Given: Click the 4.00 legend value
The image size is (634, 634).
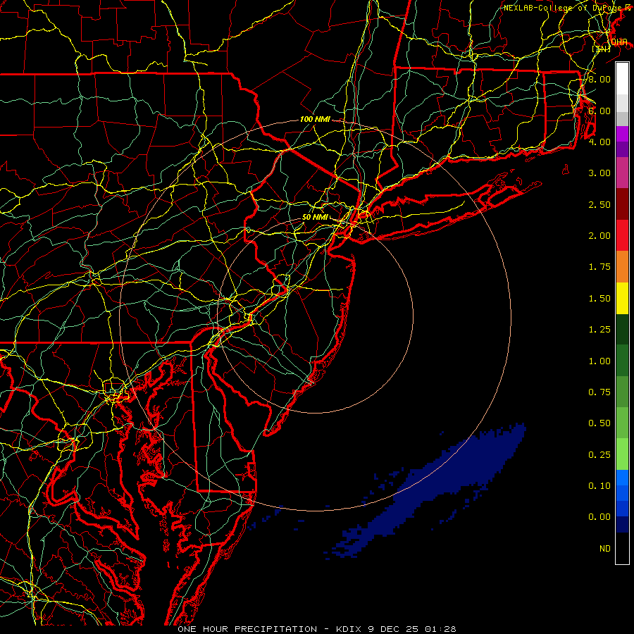Looking at the screenshot, I should coord(599,142).
